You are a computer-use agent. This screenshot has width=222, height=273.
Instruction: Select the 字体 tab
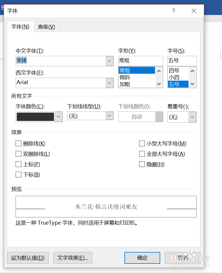click(x=20, y=27)
